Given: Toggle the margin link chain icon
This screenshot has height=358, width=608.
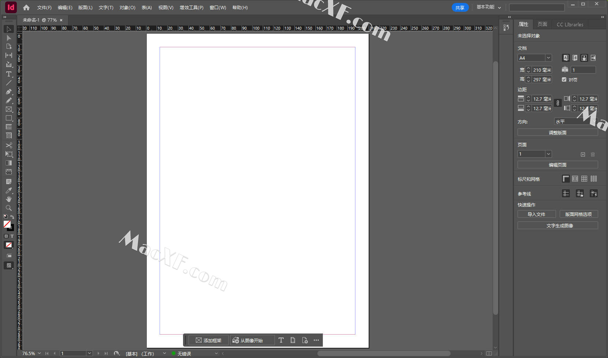Looking at the screenshot, I should tap(557, 103).
